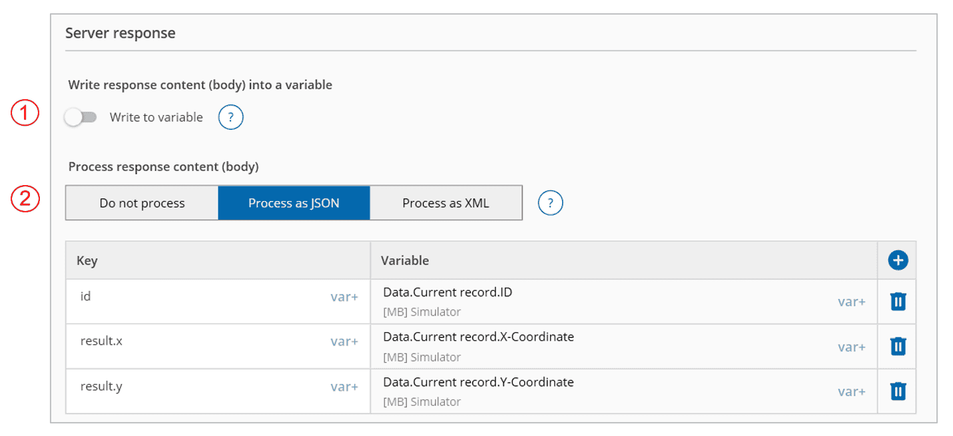Delete the result.x row

click(x=898, y=346)
